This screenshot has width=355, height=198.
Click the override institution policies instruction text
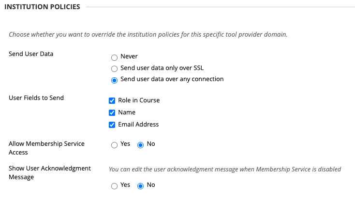(x=148, y=34)
